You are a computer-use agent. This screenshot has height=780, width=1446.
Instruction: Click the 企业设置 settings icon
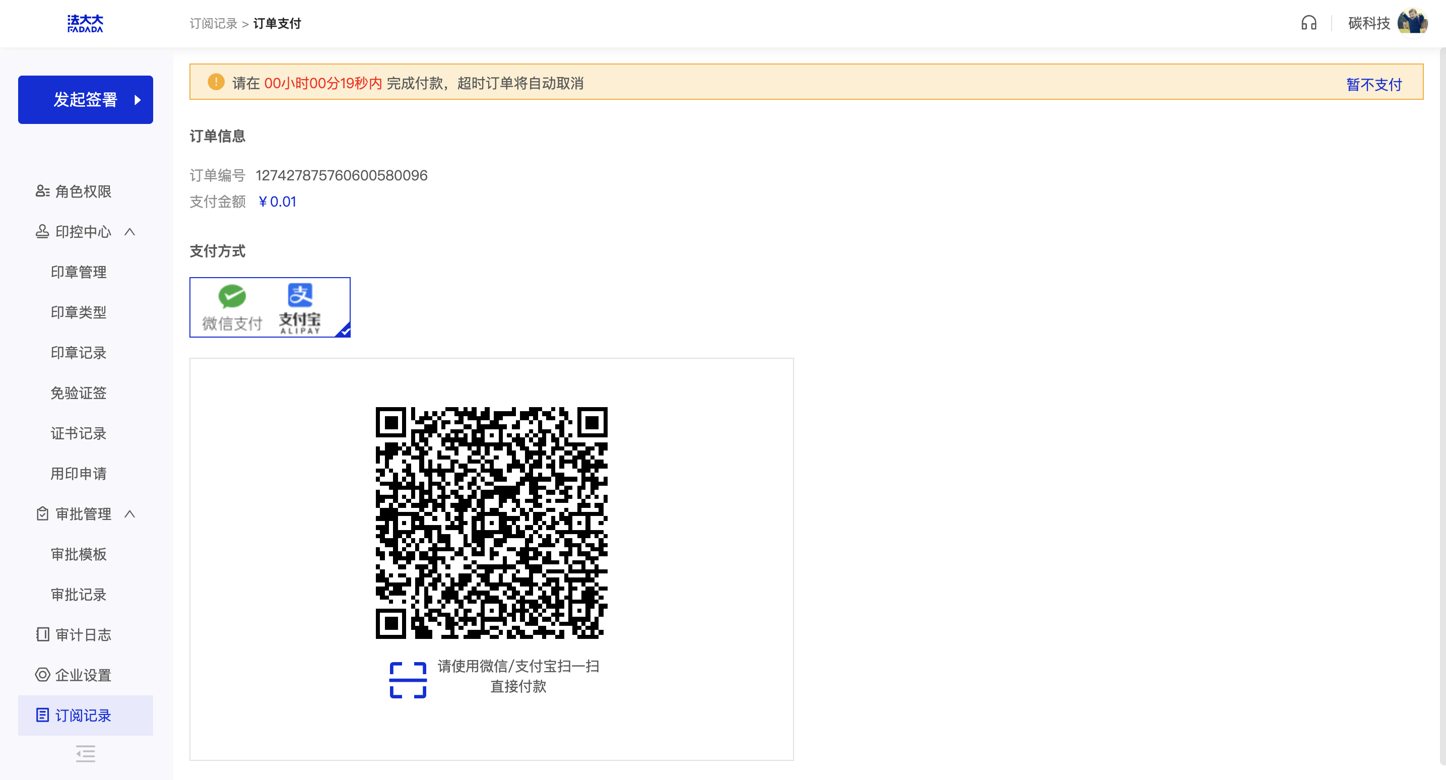pos(43,674)
